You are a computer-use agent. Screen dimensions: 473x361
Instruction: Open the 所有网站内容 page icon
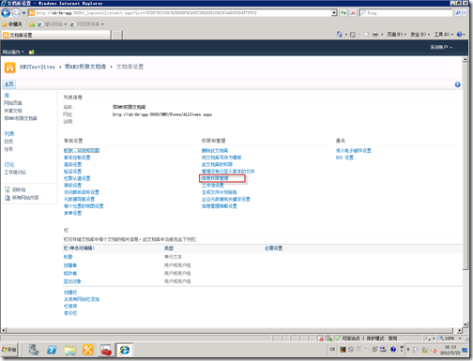pyautogui.click(x=8, y=198)
